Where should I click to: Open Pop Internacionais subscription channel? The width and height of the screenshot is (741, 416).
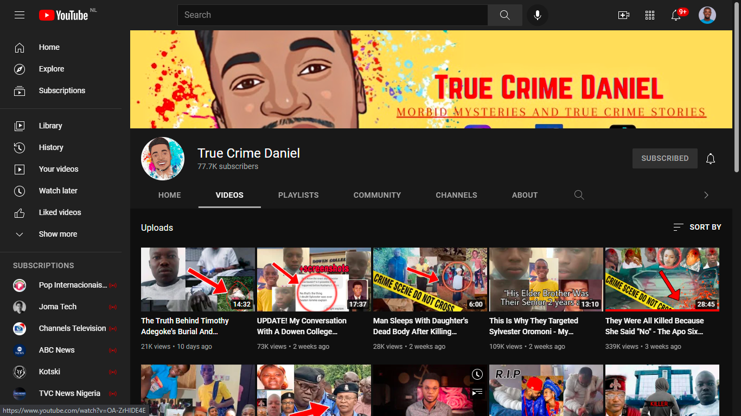61,285
